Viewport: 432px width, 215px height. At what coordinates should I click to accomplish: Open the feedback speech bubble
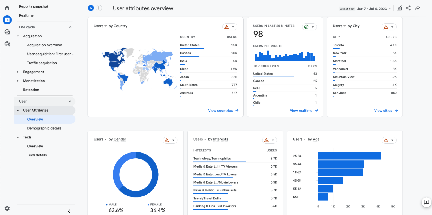[426, 202]
